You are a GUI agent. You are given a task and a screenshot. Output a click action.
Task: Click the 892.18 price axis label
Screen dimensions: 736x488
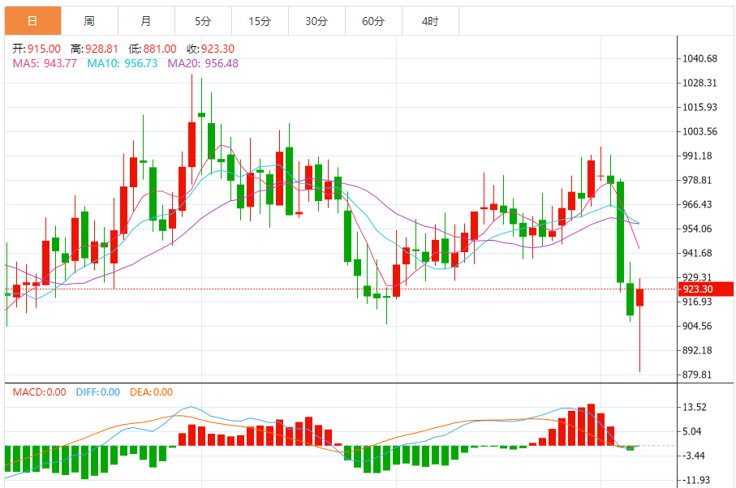click(x=697, y=351)
